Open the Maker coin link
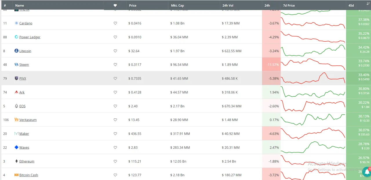 24,134
